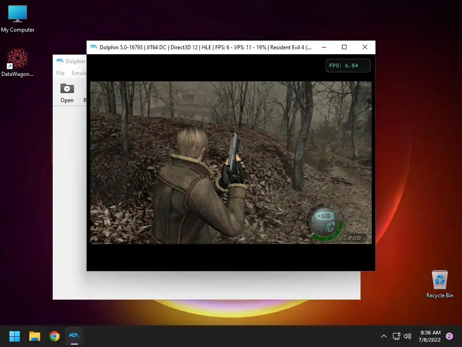Minimize the Resident Evil 4 game window
This screenshot has width=462, height=347.
click(x=324, y=47)
